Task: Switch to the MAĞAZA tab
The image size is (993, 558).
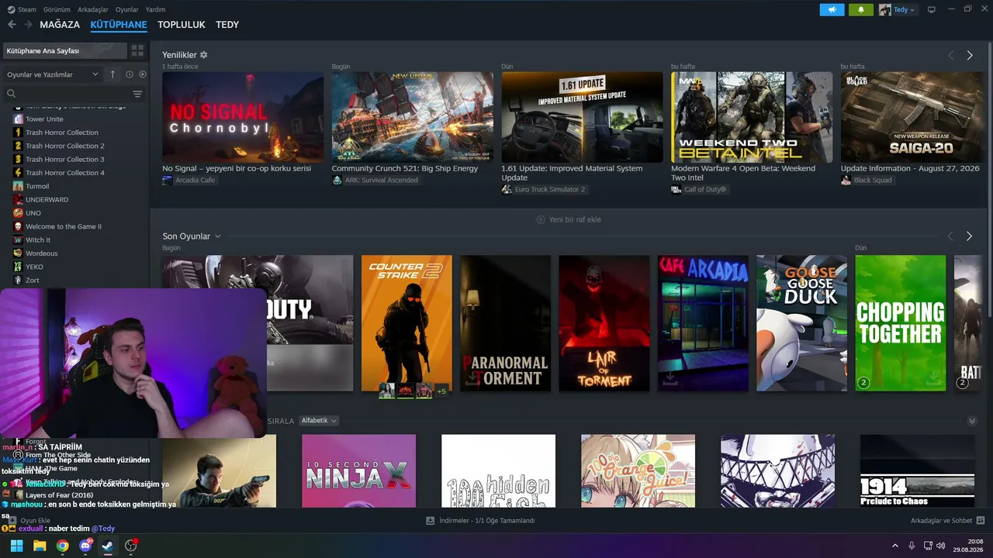Action: tap(60, 25)
